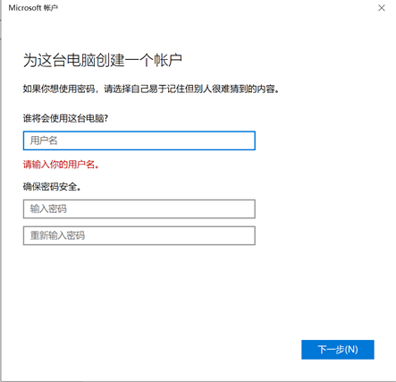
Task: Dismiss the dialog with the X icon
Action: click(x=382, y=8)
